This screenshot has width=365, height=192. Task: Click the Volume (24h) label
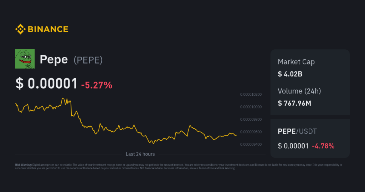[299, 91]
